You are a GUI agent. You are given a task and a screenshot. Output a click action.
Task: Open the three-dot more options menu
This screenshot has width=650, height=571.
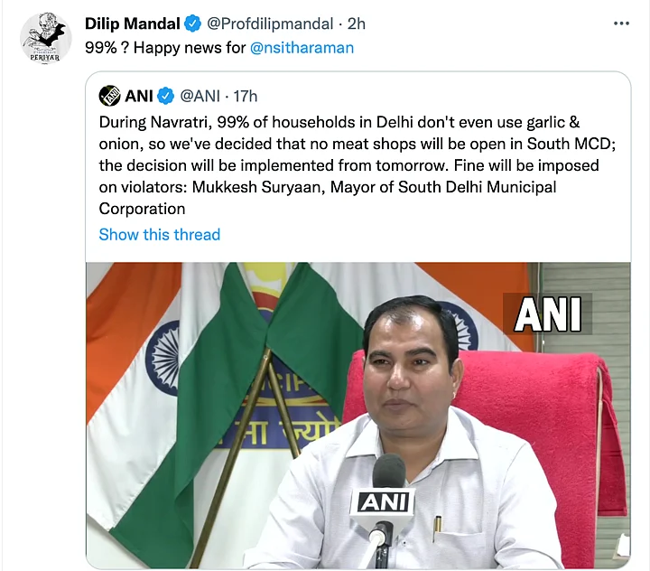(x=621, y=23)
